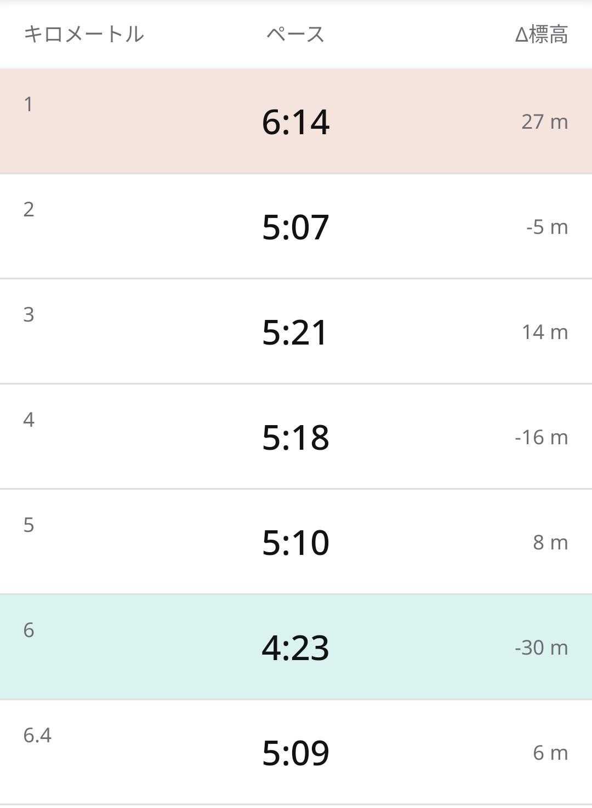Tap the 4:23 pace in the highlighted fastest split
Screen dimensions: 592x808
point(295,647)
